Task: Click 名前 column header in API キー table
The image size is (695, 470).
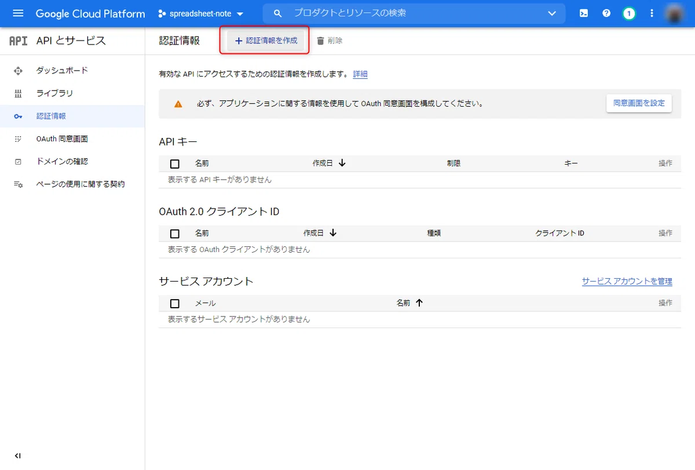Action: pyautogui.click(x=202, y=163)
